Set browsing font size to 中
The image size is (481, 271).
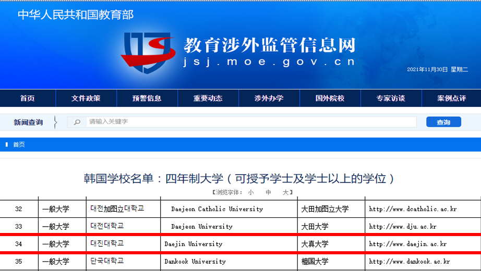(x=268, y=192)
